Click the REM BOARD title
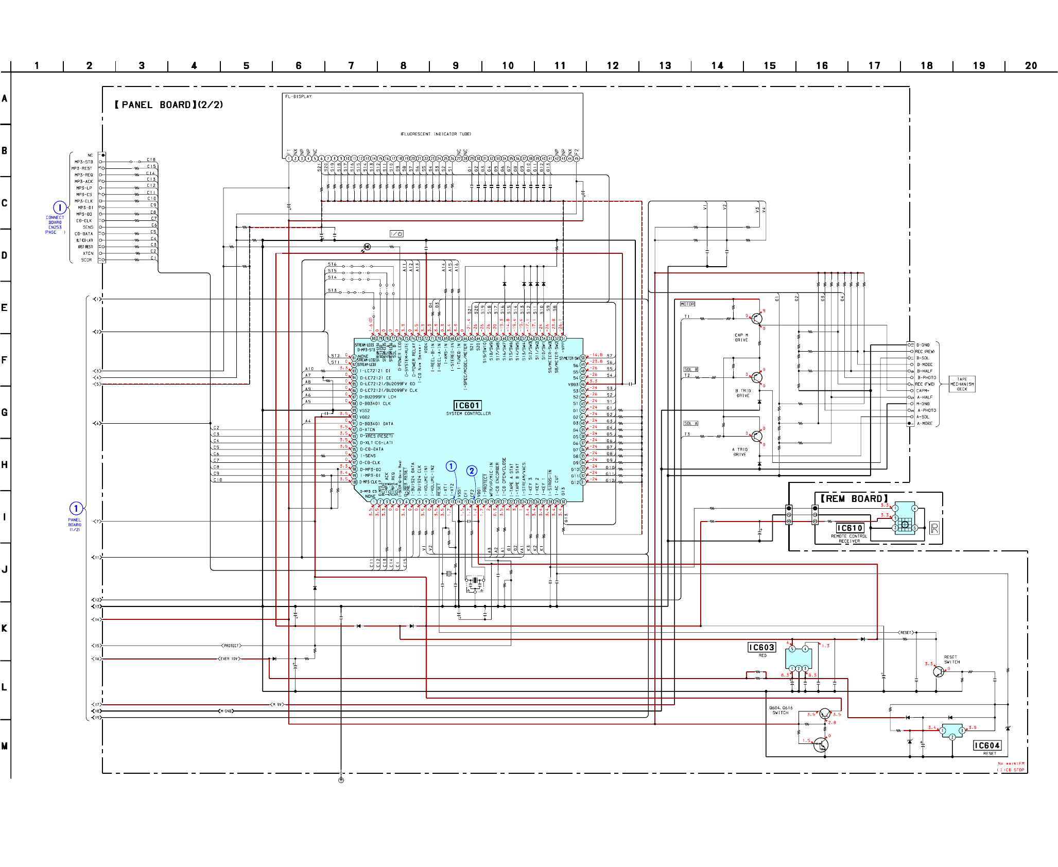Image resolution: width=1058 pixels, height=867 pixels. click(854, 499)
